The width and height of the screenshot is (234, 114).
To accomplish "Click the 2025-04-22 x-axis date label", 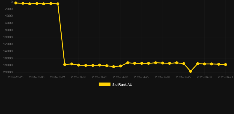I will (x=142, y=77).
